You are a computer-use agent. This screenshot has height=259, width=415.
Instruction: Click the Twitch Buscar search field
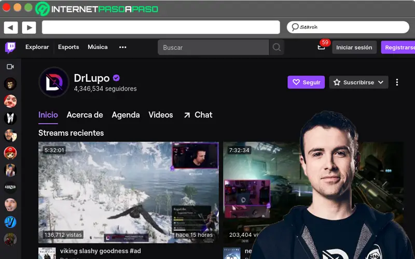point(213,47)
